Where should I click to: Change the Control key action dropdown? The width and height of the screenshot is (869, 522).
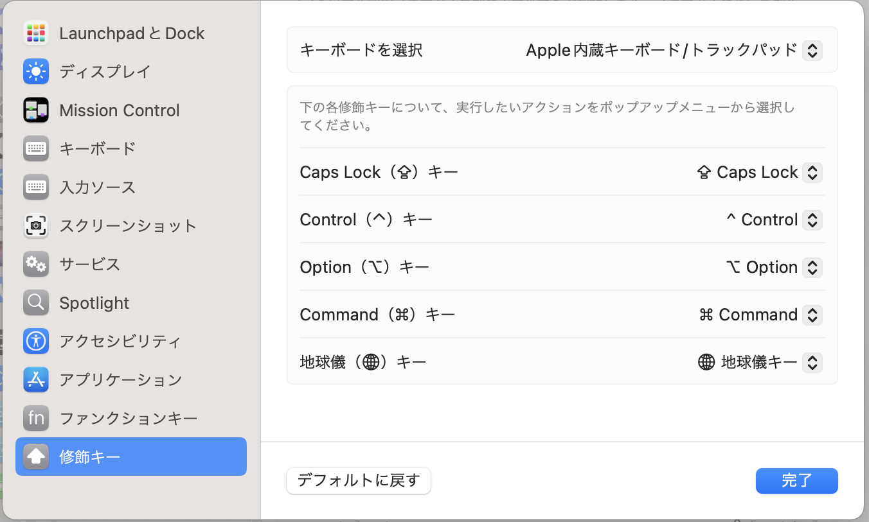pos(812,220)
